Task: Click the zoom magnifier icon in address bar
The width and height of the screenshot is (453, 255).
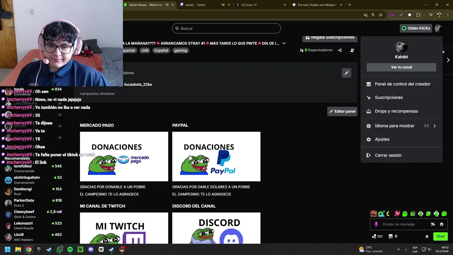Action: coord(373,15)
